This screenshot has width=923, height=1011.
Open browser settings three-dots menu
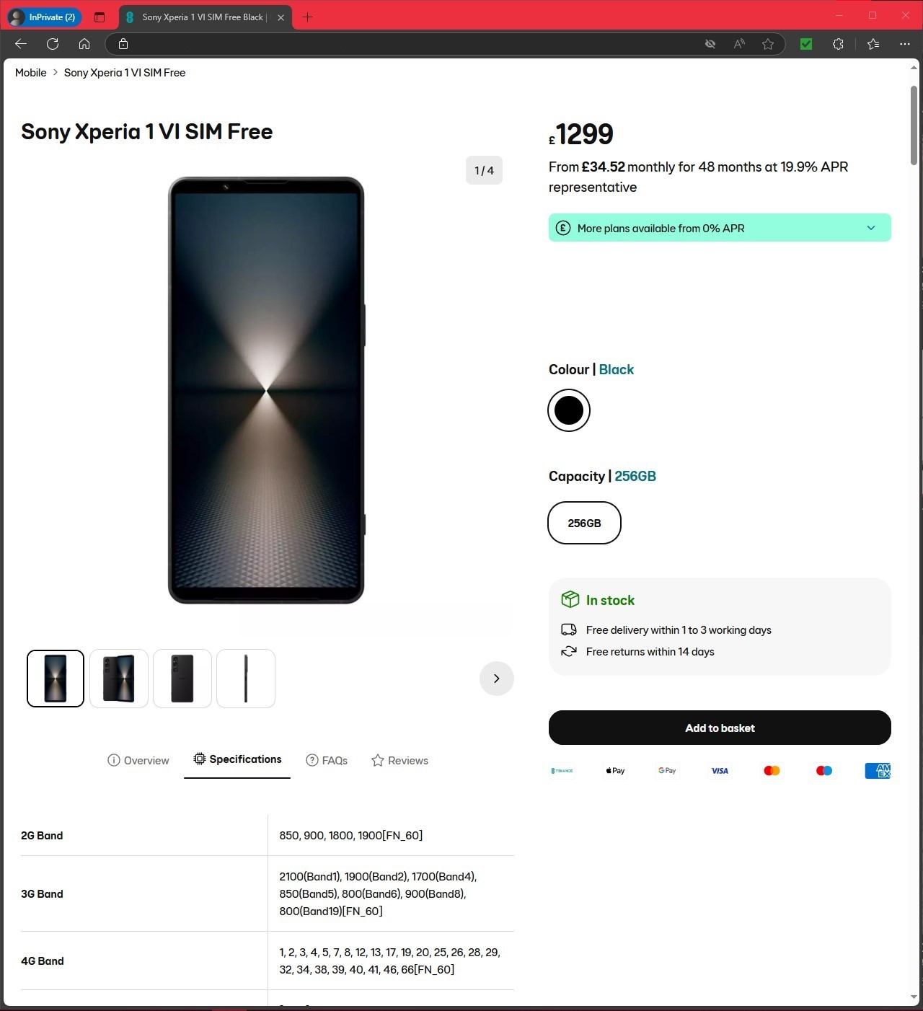pyautogui.click(x=905, y=44)
